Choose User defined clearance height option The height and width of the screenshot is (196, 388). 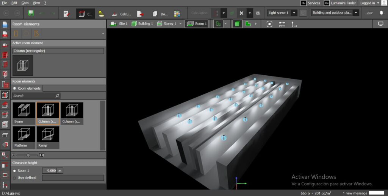(15, 178)
